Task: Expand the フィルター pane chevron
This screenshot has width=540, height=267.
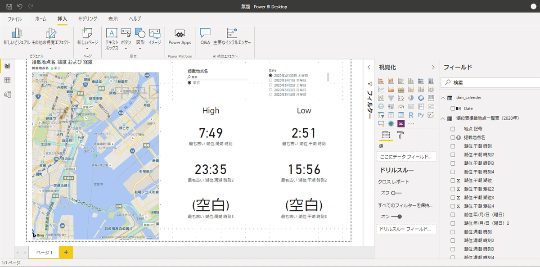Action: (369, 67)
